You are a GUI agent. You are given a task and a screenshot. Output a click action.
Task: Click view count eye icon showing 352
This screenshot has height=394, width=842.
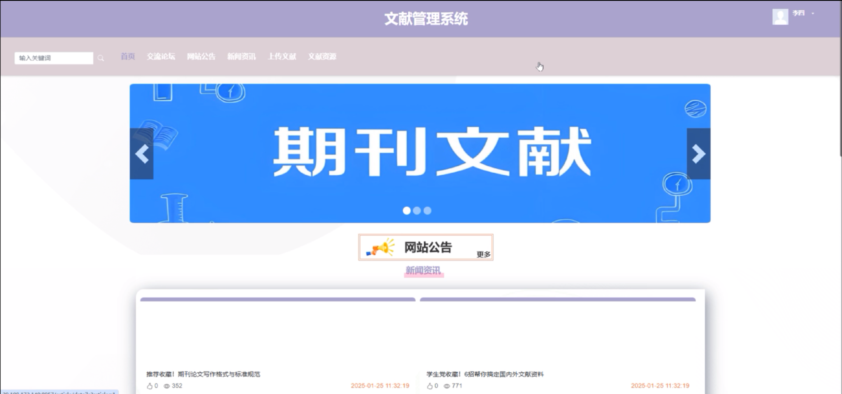167,386
